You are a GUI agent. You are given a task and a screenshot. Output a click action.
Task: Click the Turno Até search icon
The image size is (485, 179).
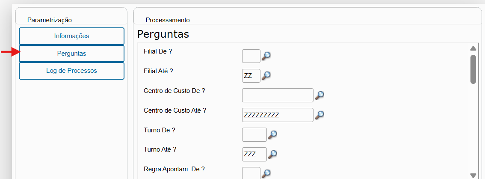(x=272, y=154)
